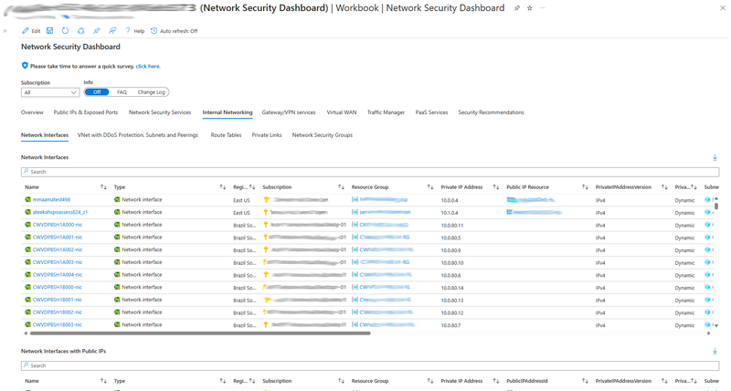Click the Refresh icon in toolbar
This screenshot has width=731, height=391.
(x=65, y=31)
